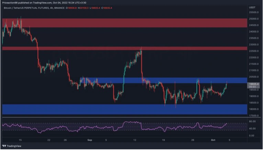Viewport: 263px width, 150px height.
Task: Click the open value O19956.9
Action: (71, 8)
